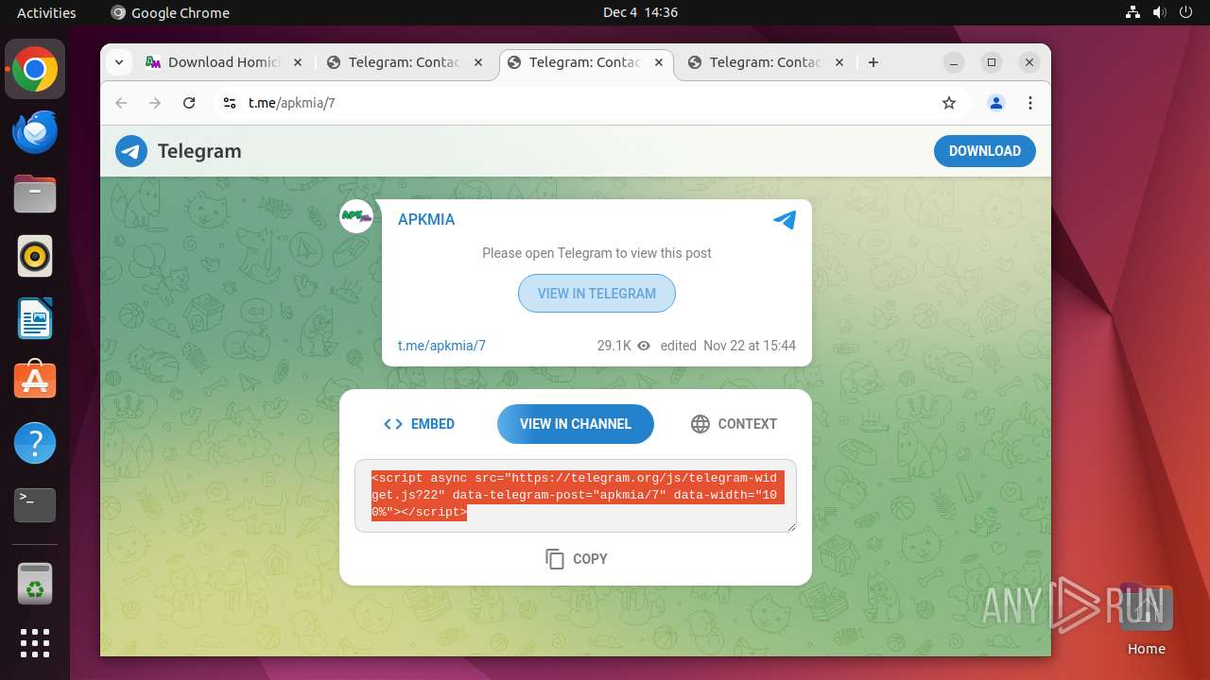Screen dimensions: 1210x680
Task: Close the last Telegram: Contact tab
Action: (839, 62)
